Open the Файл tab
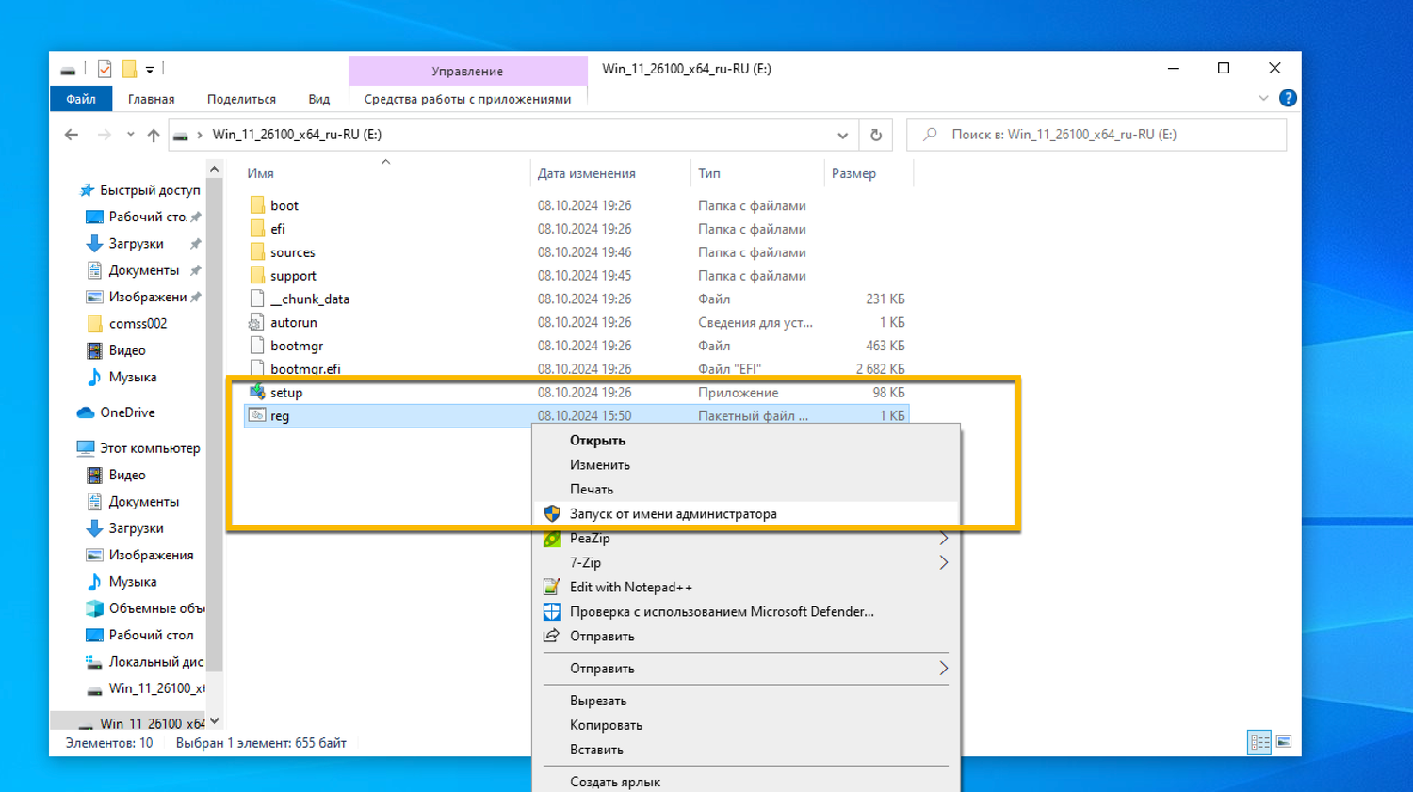 point(81,99)
